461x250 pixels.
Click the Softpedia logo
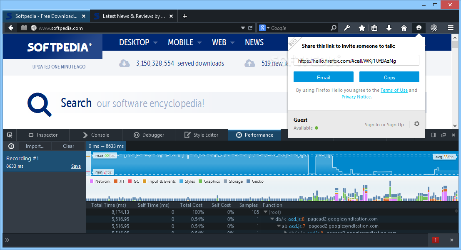point(60,47)
